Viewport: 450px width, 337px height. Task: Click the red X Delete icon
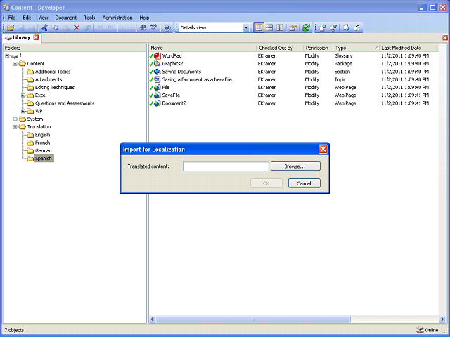pos(77,27)
